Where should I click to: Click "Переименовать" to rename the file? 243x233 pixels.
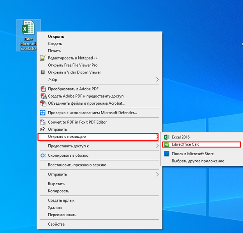tap(62, 215)
